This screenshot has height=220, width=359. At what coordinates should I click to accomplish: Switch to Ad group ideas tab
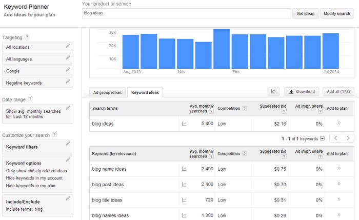click(x=107, y=92)
